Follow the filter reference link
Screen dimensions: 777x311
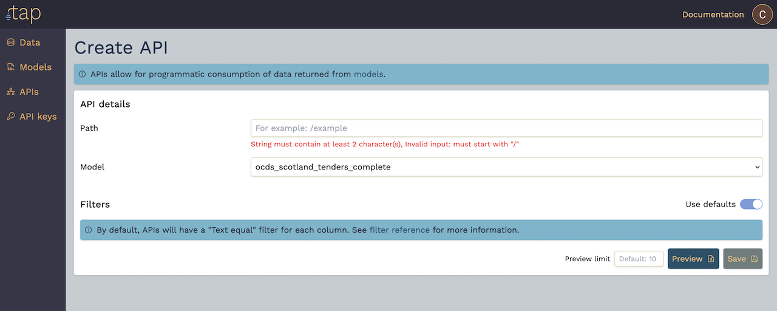[399, 230]
